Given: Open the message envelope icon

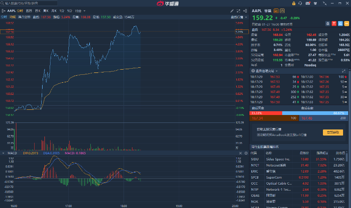Looking at the screenshot, I should click(x=307, y=4).
